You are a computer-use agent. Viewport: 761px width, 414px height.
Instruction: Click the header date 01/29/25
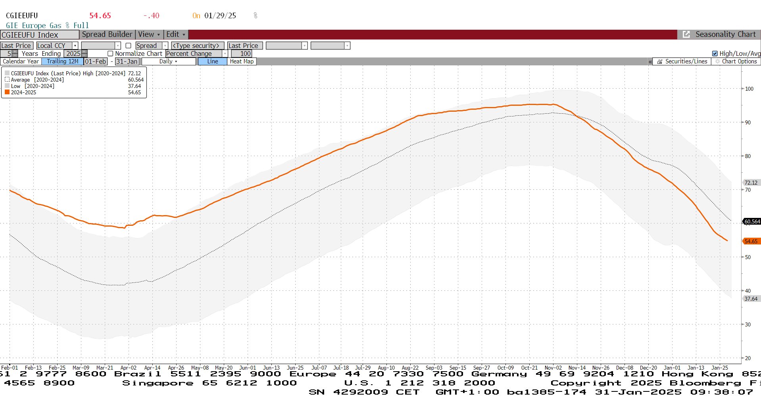coord(220,15)
